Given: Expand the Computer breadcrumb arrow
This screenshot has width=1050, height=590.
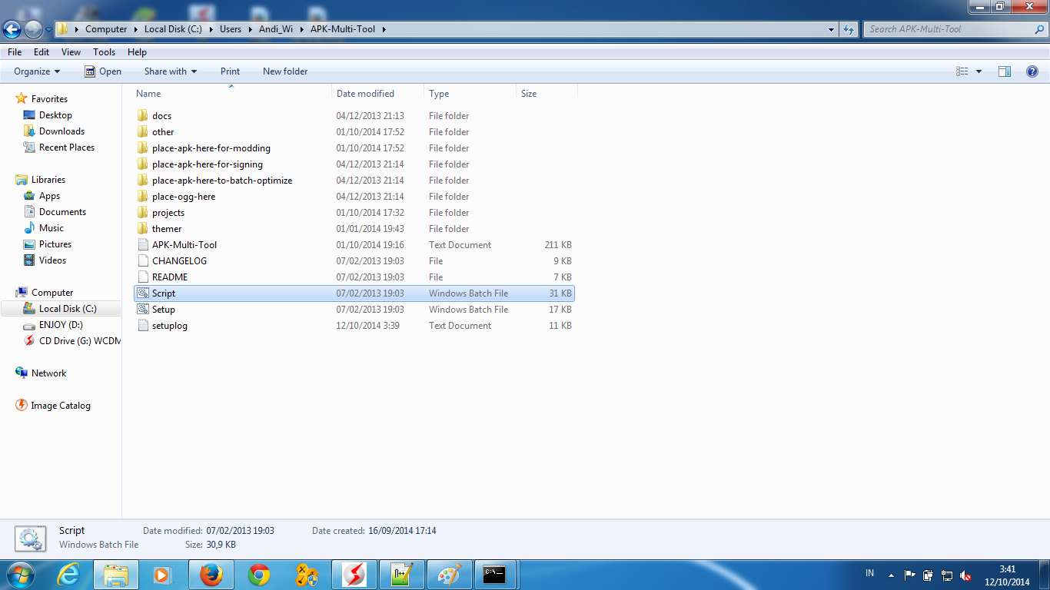Looking at the screenshot, I should coord(135,29).
